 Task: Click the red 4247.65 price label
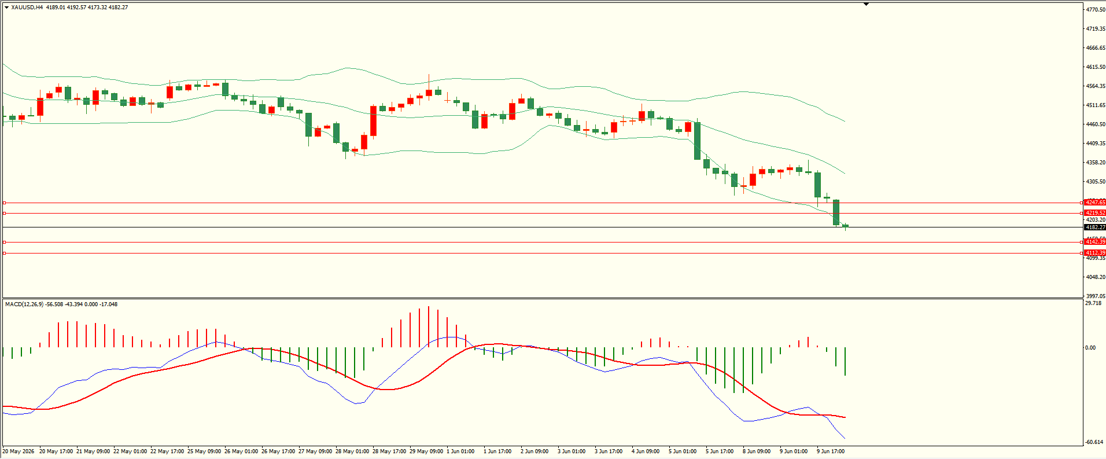pyautogui.click(x=1095, y=203)
